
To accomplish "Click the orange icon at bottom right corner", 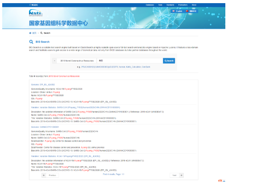I will click(x=220, y=181).
